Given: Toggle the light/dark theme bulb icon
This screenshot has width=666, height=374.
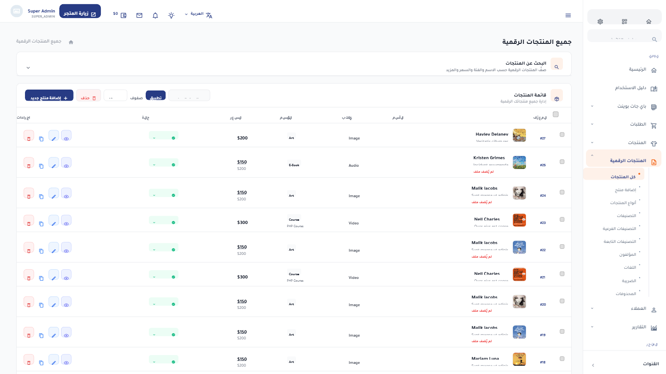Looking at the screenshot, I should pos(171,15).
